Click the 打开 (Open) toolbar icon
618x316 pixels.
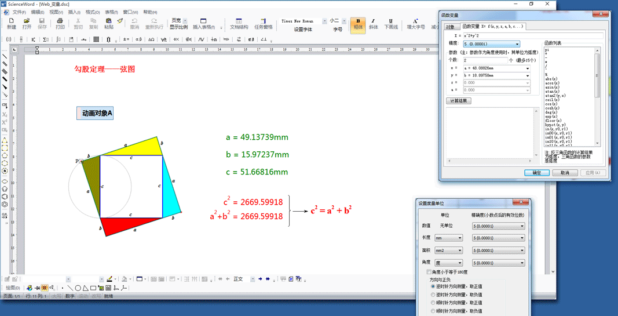[27, 23]
